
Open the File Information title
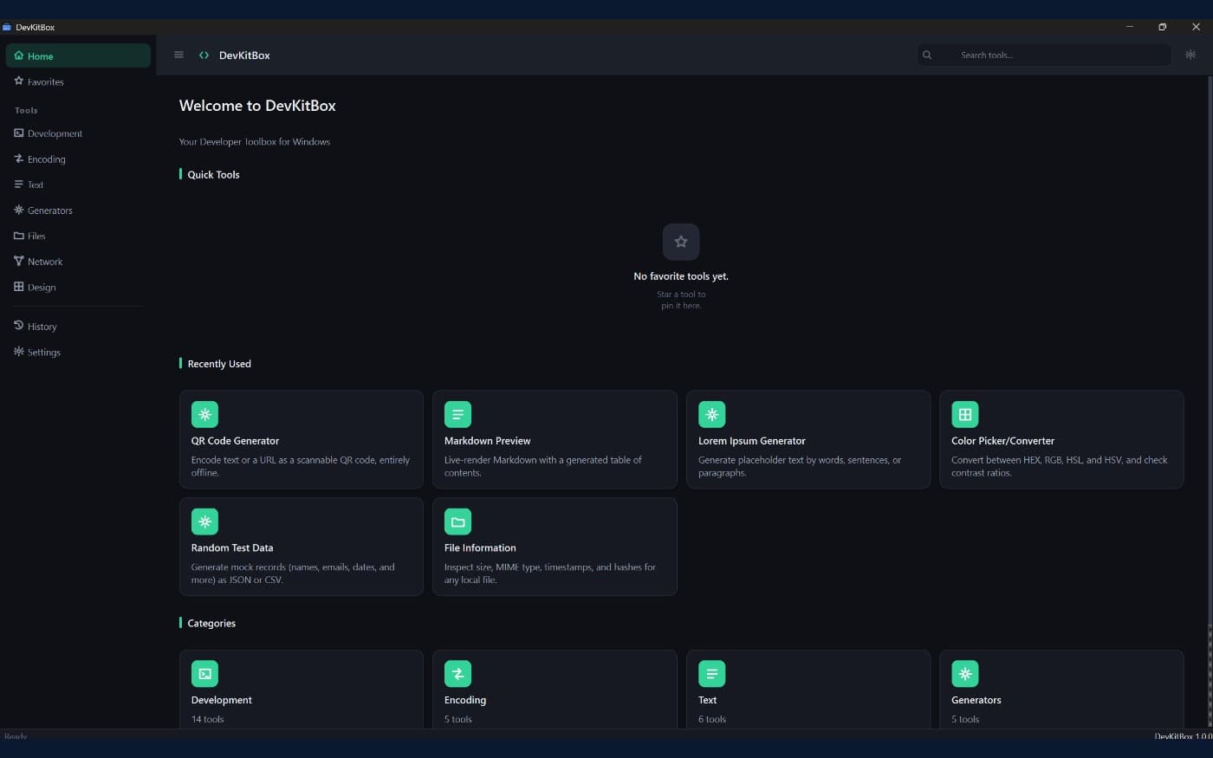point(480,548)
